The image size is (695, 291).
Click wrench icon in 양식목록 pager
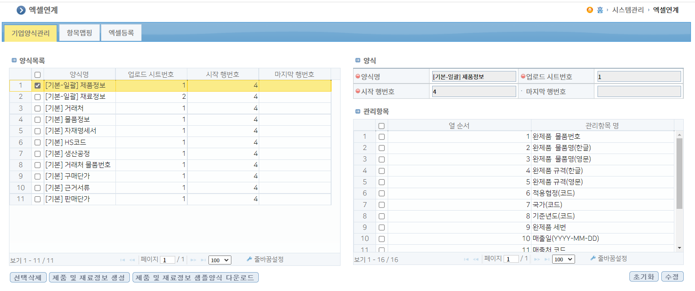250,259
